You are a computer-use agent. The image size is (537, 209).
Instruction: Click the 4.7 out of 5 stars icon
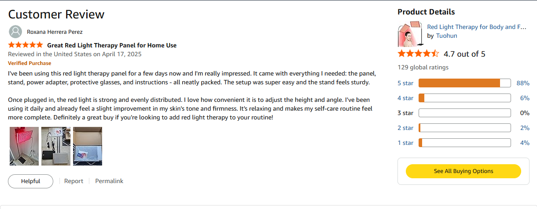[x=418, y=54]
